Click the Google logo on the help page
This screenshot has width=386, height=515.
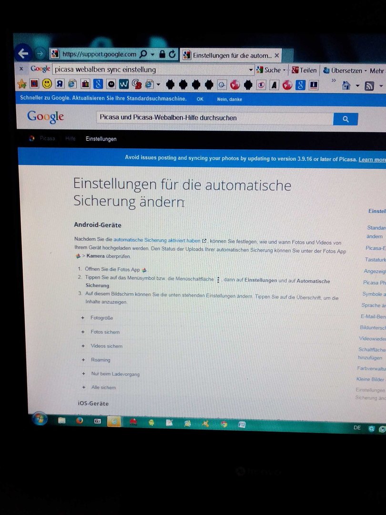46,117
